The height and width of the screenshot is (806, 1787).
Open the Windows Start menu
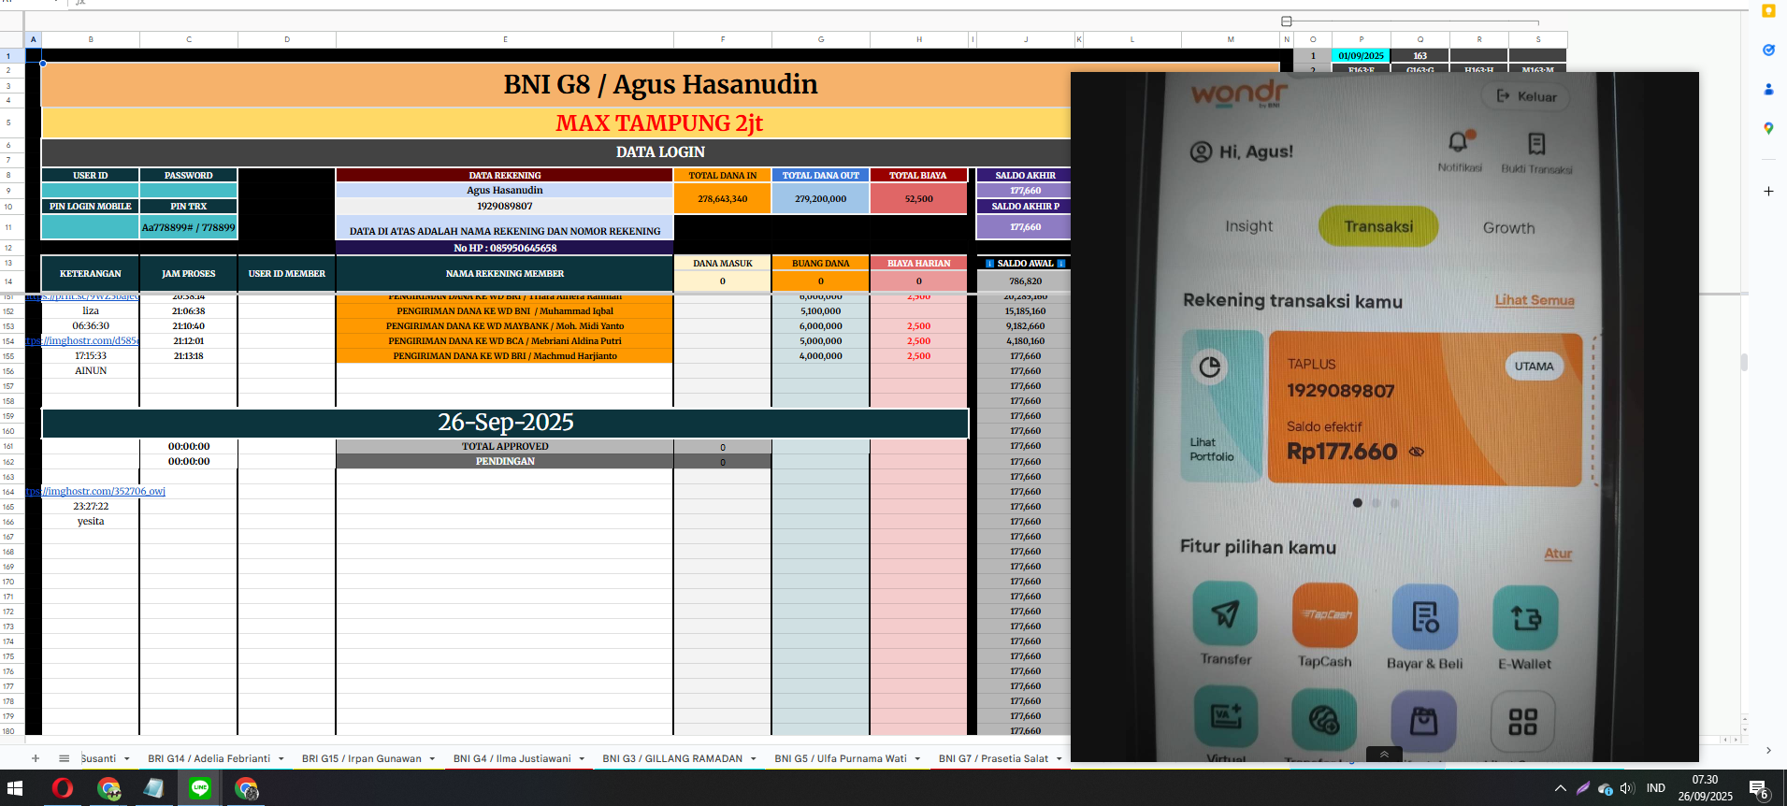click(15, 788)
